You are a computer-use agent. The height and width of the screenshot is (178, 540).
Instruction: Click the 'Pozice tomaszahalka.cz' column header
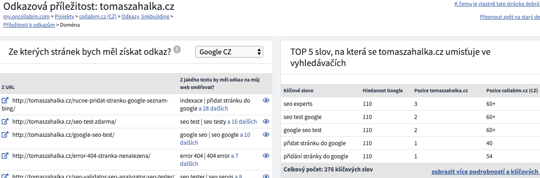441,91
